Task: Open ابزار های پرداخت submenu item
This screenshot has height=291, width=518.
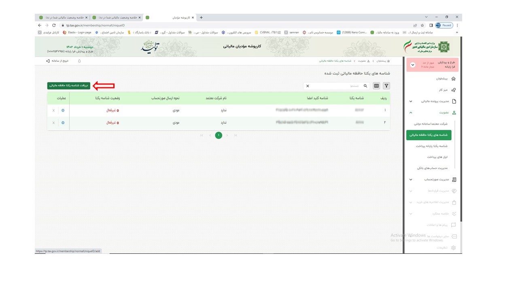Action: [437, 157]
